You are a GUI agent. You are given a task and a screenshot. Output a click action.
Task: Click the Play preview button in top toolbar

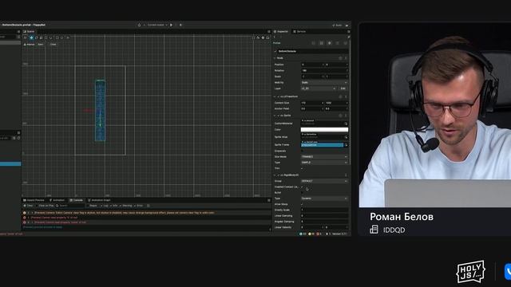pyautogui.click(x=172, y=25)
